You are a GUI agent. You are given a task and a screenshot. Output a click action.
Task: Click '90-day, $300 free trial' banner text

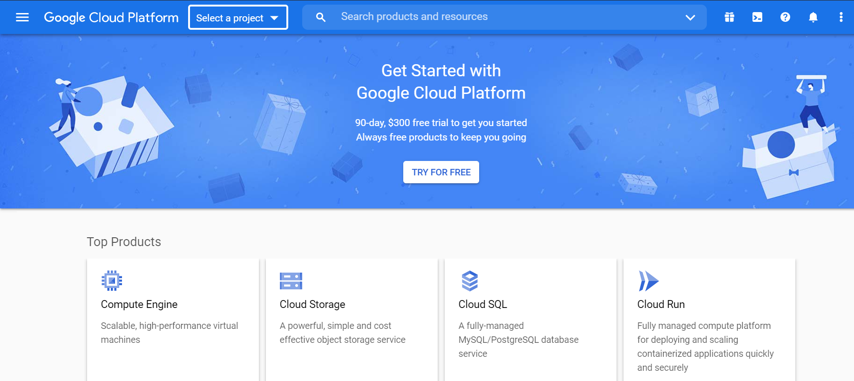[441, 123]
